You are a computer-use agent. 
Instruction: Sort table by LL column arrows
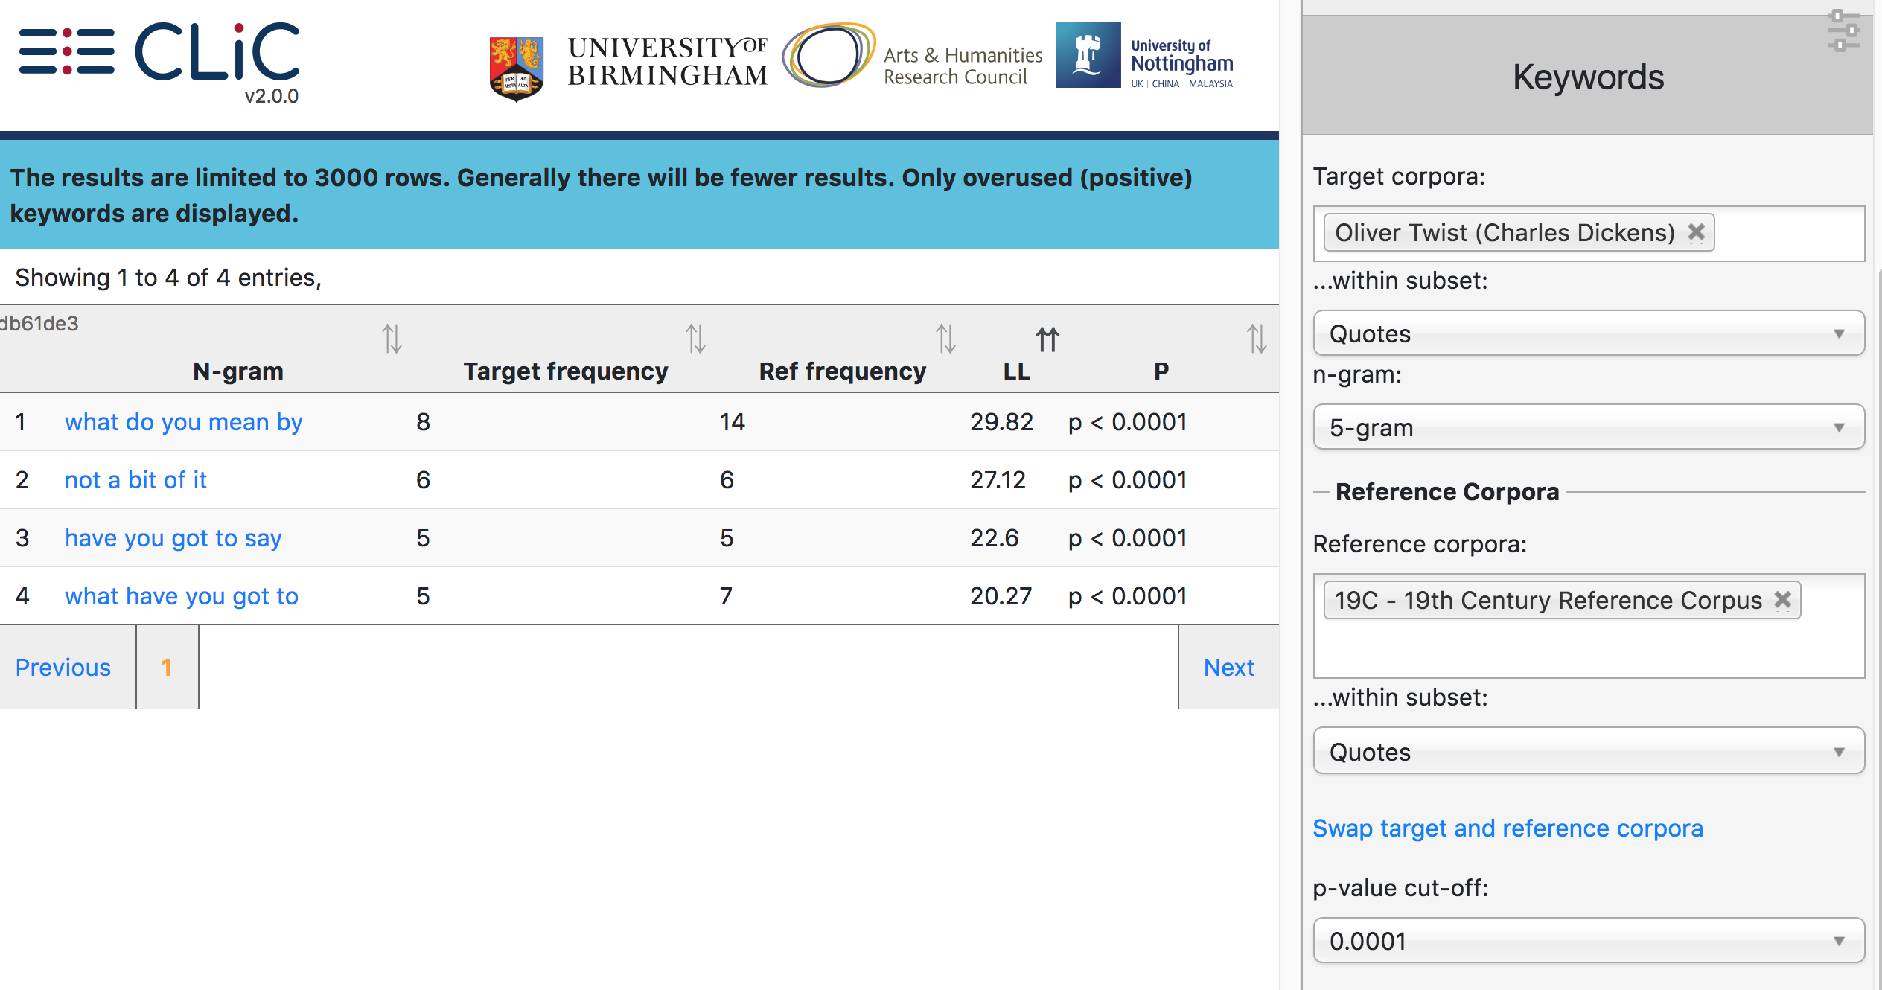click(x=1047, y=339)
